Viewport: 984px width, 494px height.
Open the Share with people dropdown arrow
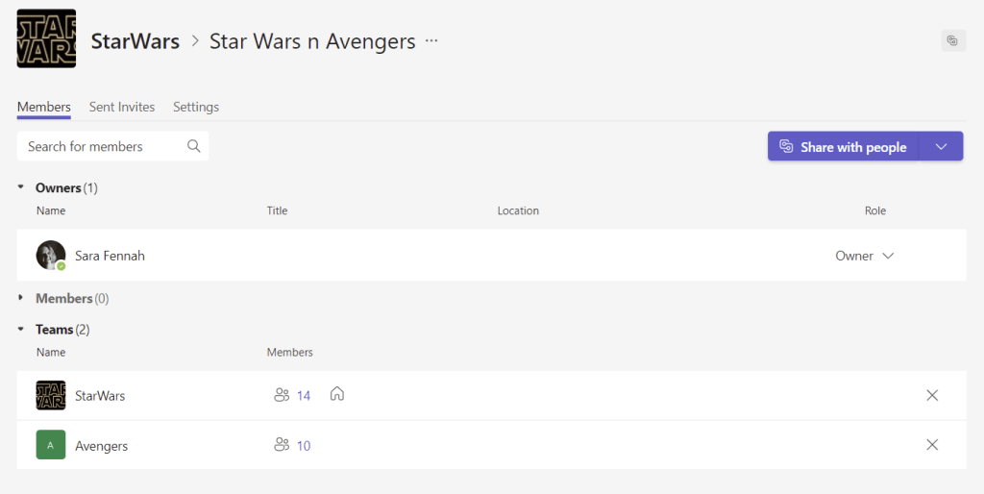pos(942,146)
